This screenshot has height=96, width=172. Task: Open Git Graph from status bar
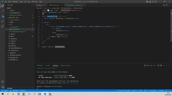click(x=22, y=91)
